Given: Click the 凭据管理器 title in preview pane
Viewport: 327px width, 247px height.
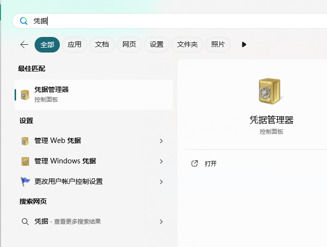Looking at the screenshot, I should tap(272, 120).
